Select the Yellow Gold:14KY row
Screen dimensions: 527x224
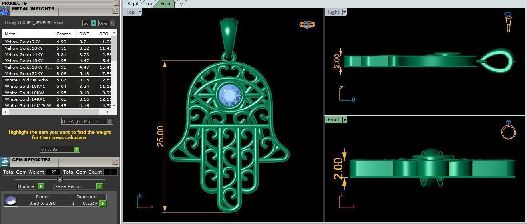pyautogui.click(x=57, y=54)
